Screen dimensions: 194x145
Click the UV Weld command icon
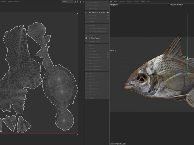[86, 22]
